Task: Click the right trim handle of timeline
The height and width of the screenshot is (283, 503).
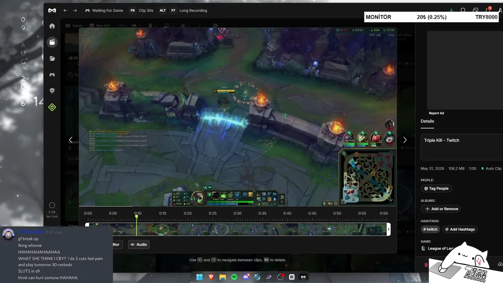Action: (389, 230)
